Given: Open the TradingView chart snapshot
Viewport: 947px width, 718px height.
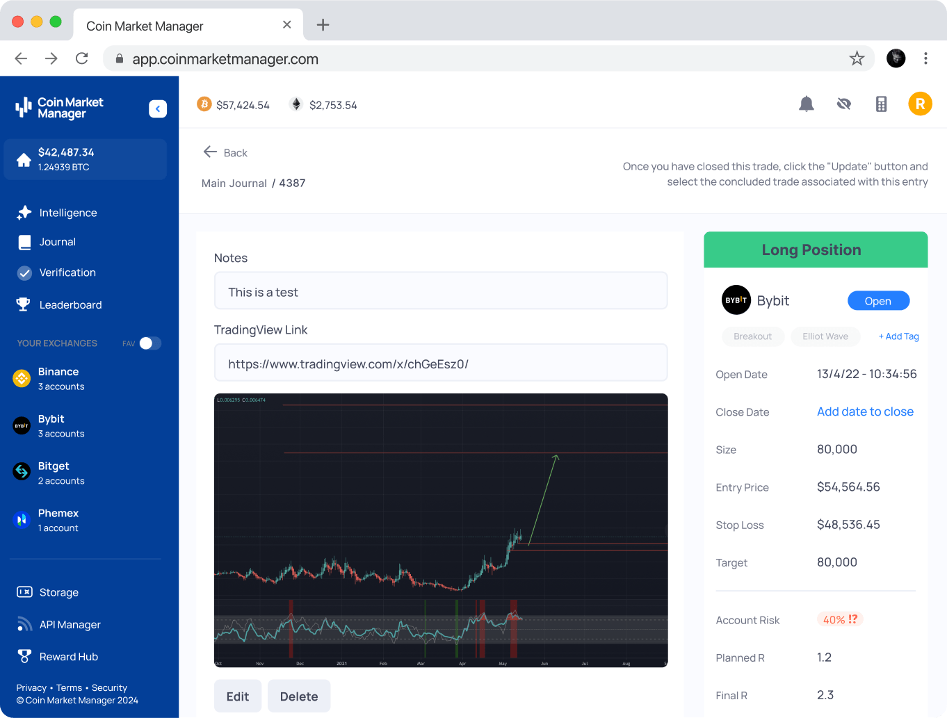Looking at the screenshot, I should tap(440, 530).
